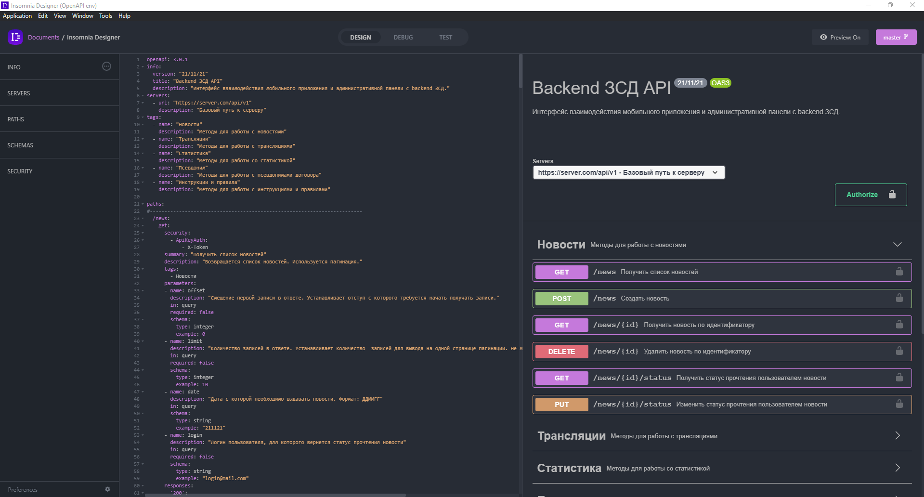Open the Servers dropdown list

pos(628,172)
